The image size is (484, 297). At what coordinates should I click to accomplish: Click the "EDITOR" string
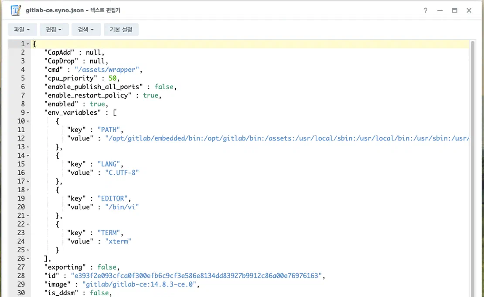(x=112, y=199)
